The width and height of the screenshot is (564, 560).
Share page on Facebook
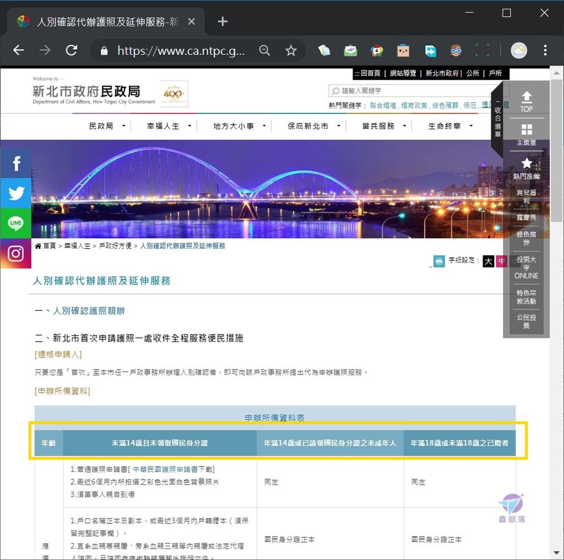point(16,163)
